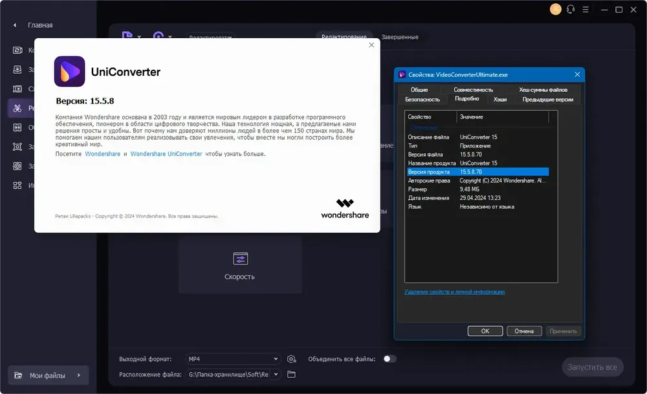The image size is (647, 394).
Task: Open the user account avatar
Action: pyautogui.click(x=555, y=9)
